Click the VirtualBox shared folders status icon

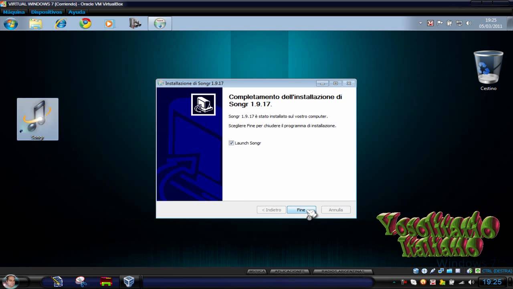[449, 271]
